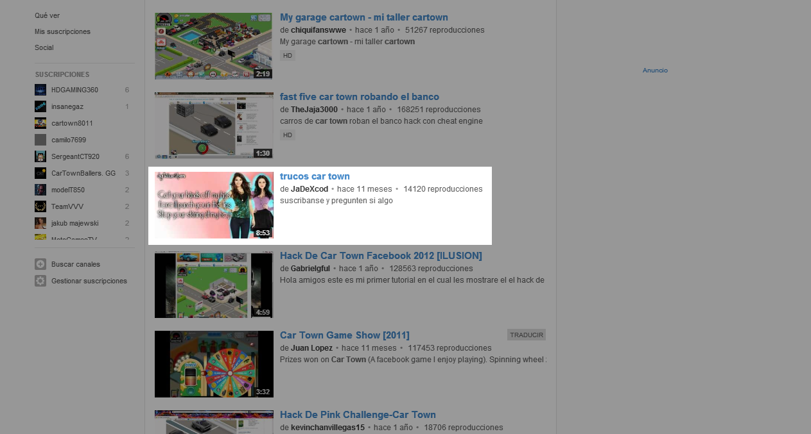Select the insanegaz subscription name
This screenshot has height=434, width=811.
click(x=67, y=106)
